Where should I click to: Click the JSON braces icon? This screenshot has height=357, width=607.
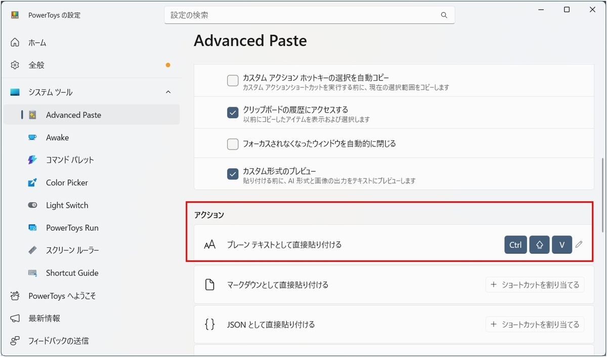[209, 325]
